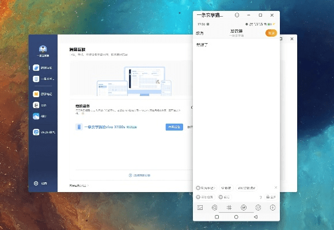Minimize the phone mirror window
Image resolution: width=334 pixels, height=230 pixels.
pos(249,15)
